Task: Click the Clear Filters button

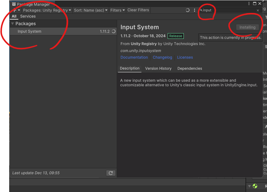Action: pyautogui.click(x=138, y=10)
